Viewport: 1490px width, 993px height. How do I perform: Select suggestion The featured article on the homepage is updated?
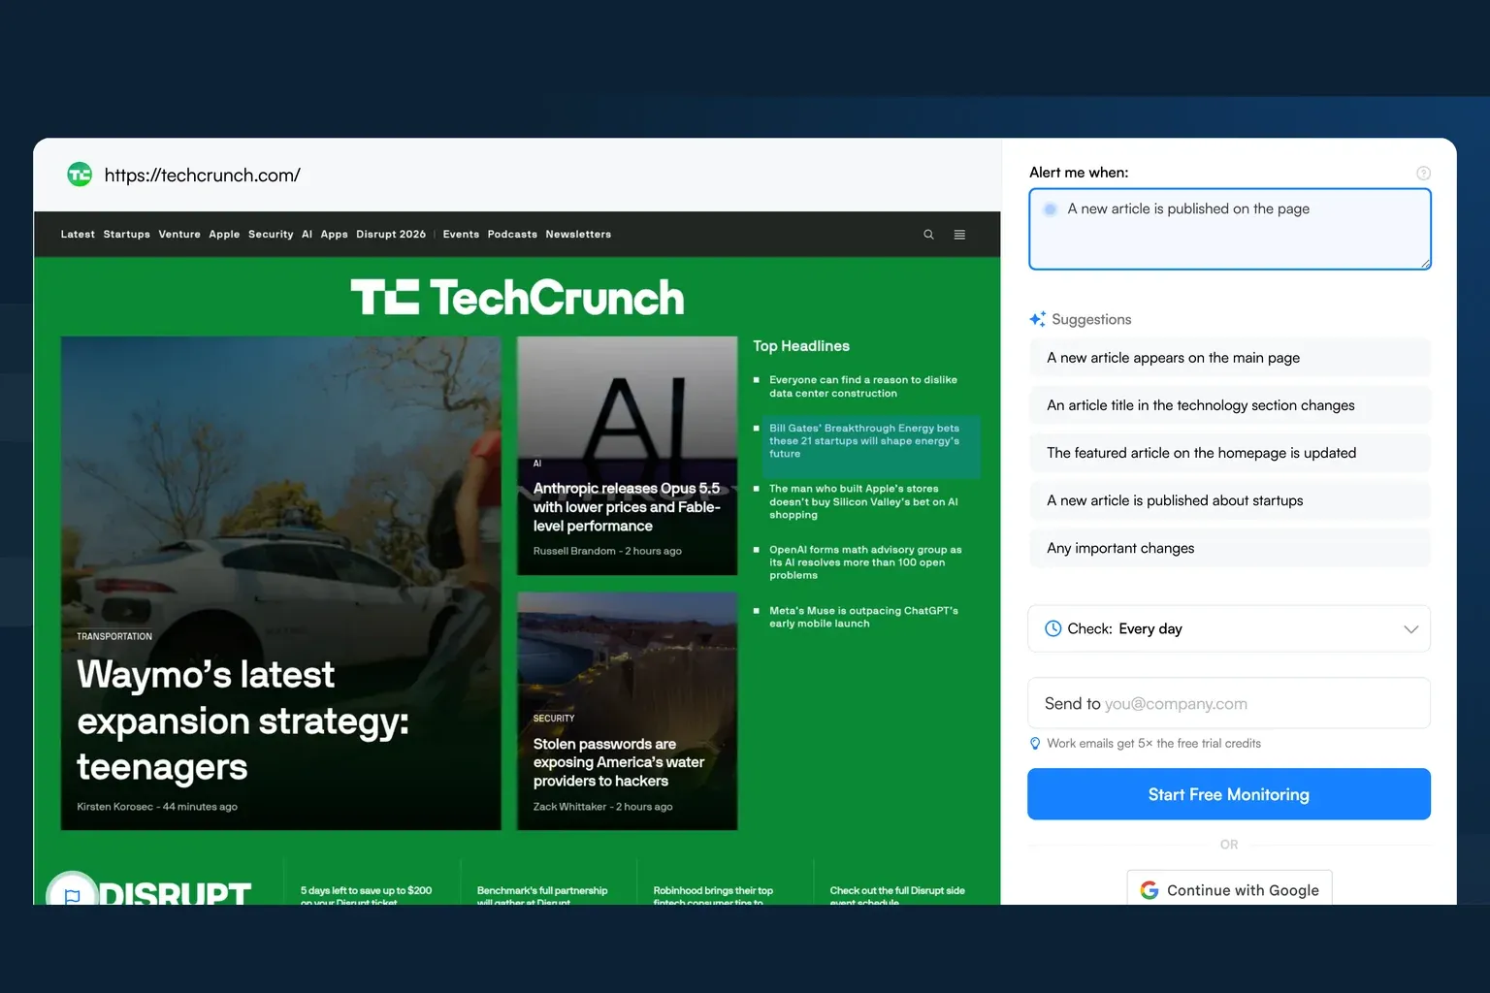[1229, 453]
